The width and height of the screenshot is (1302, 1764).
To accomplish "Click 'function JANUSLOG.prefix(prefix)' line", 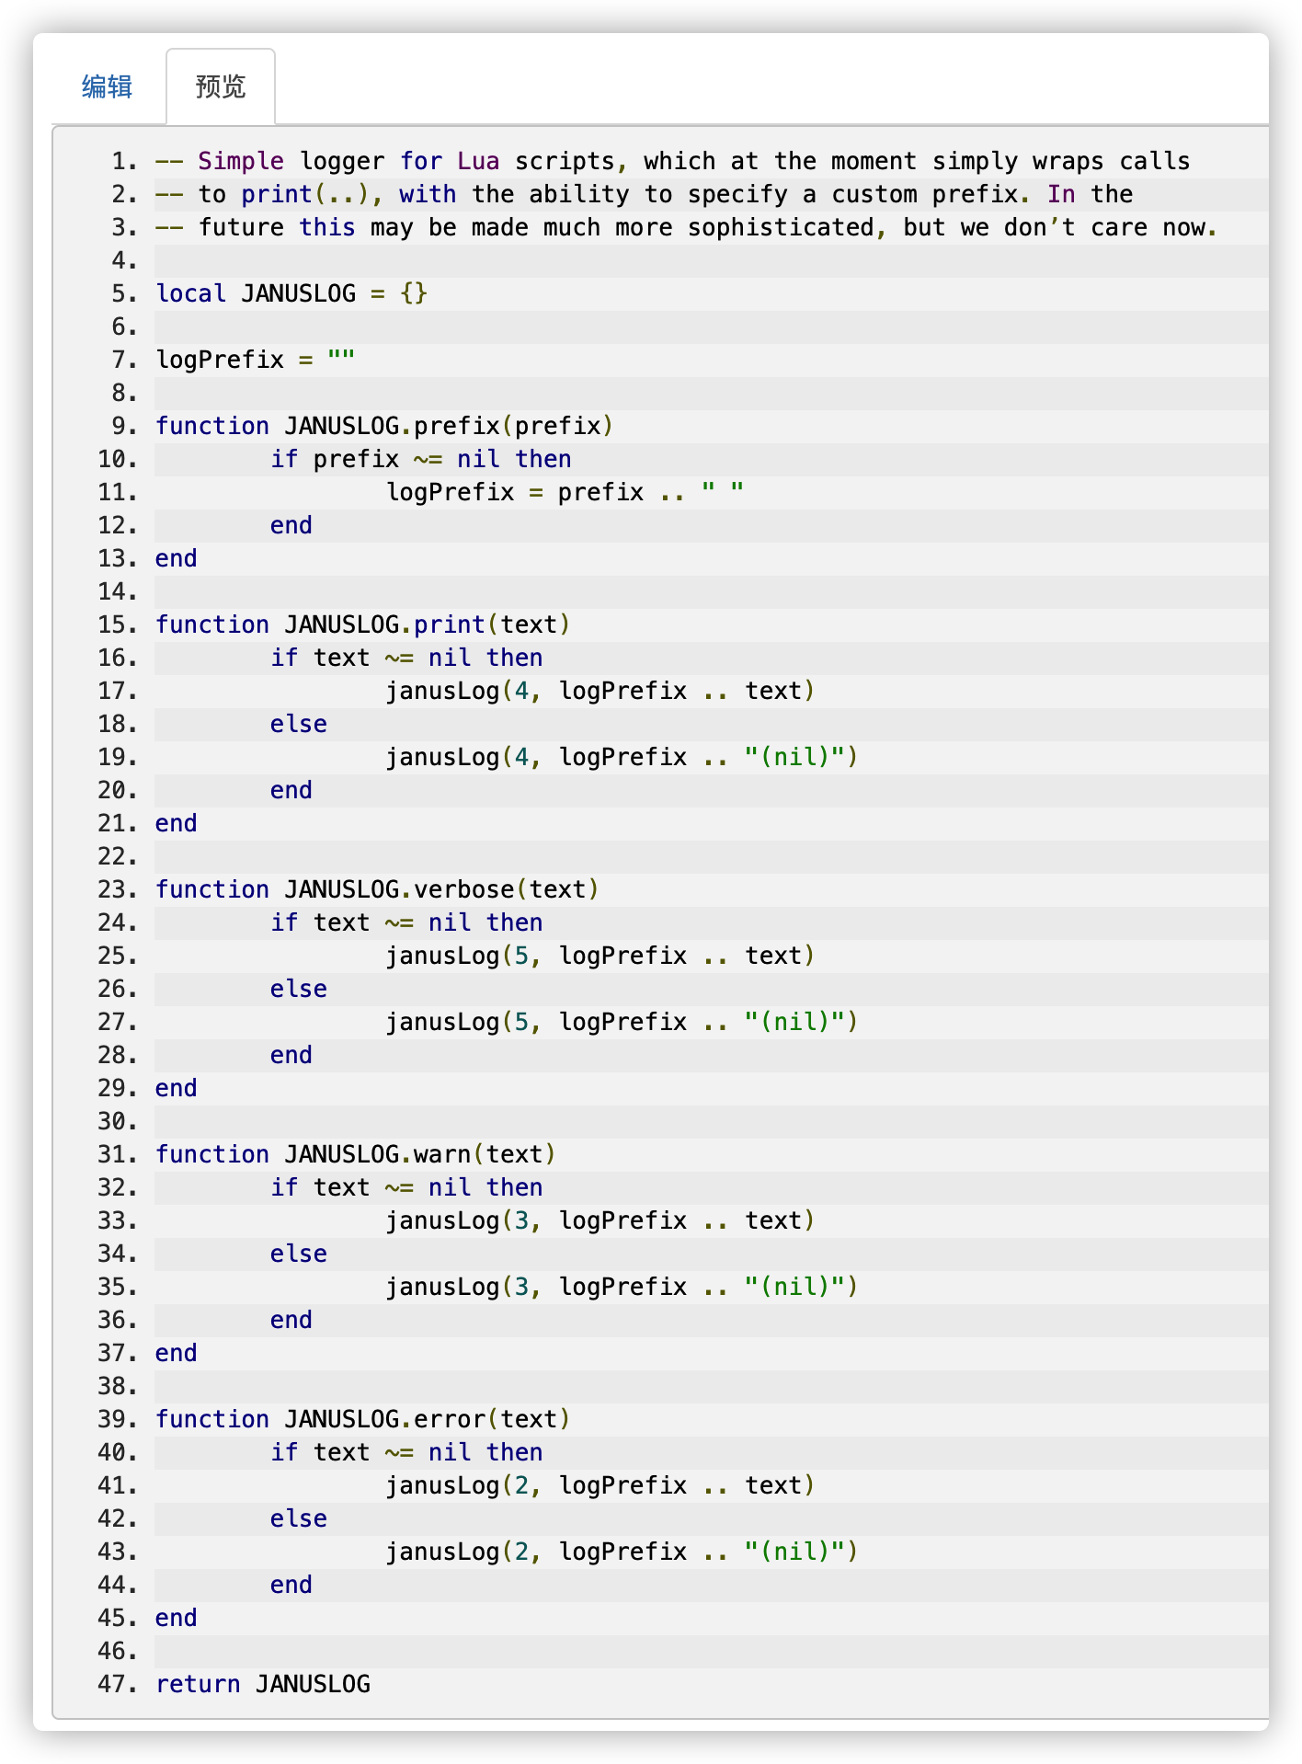I will (x=384, y=426).
